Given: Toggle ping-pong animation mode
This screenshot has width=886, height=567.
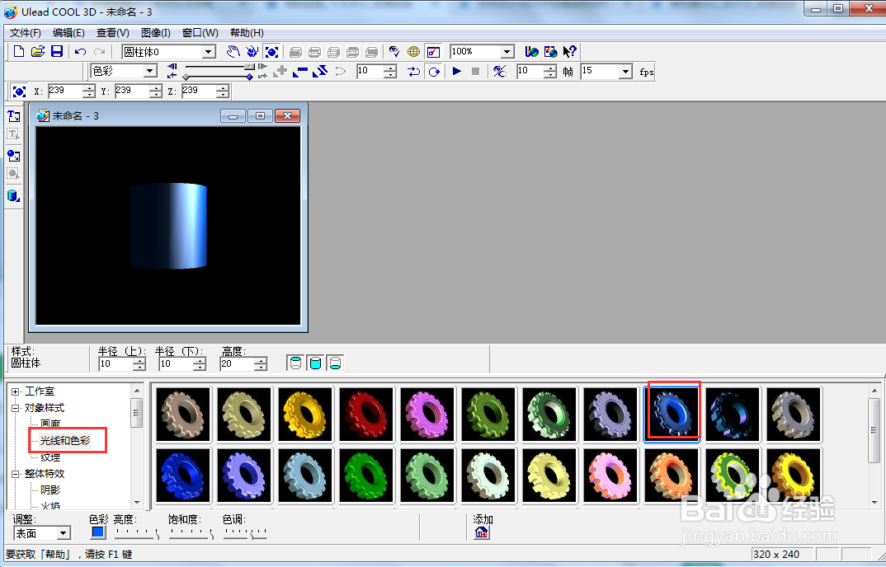Looking at the screenshot, I should pos(414,71).
